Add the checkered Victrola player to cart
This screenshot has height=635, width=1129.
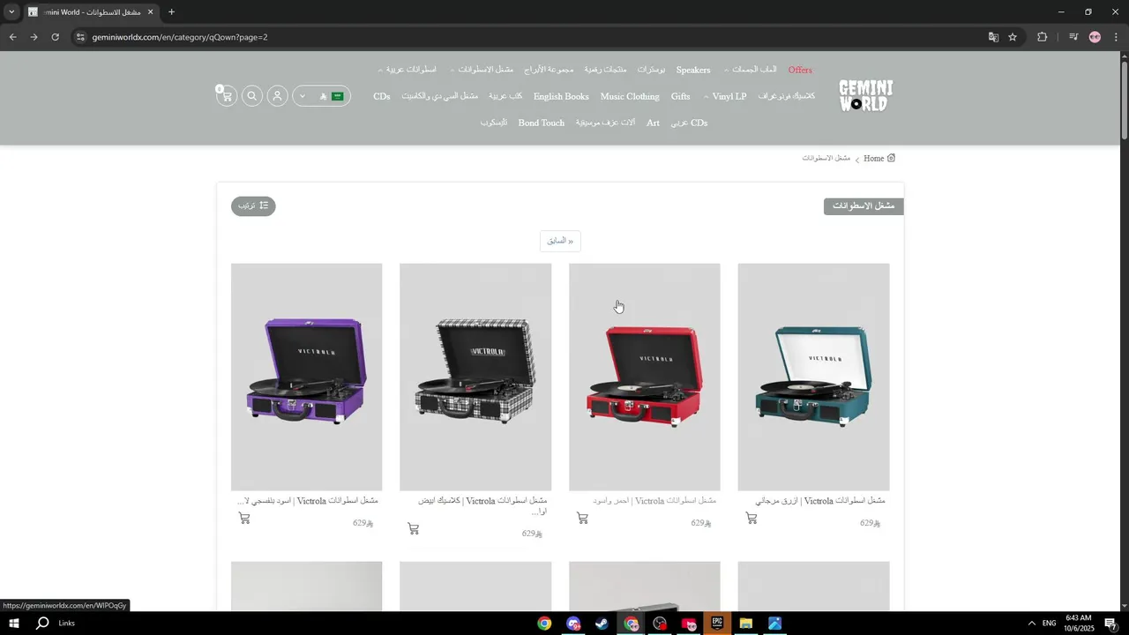coord(414,529)
